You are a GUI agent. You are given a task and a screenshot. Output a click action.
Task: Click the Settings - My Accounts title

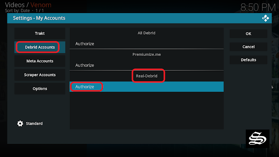click(x=39, y=18)
